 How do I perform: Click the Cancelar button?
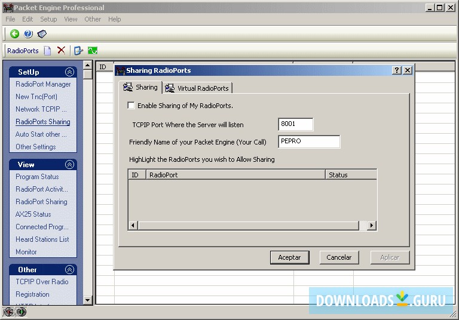tap(339, 257)
